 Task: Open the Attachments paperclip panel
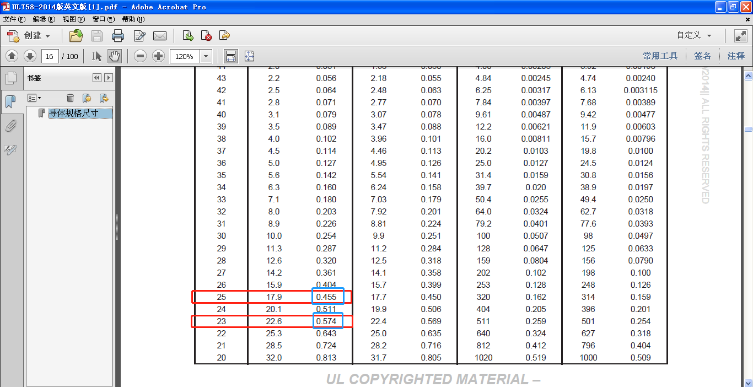click(10, 126)
